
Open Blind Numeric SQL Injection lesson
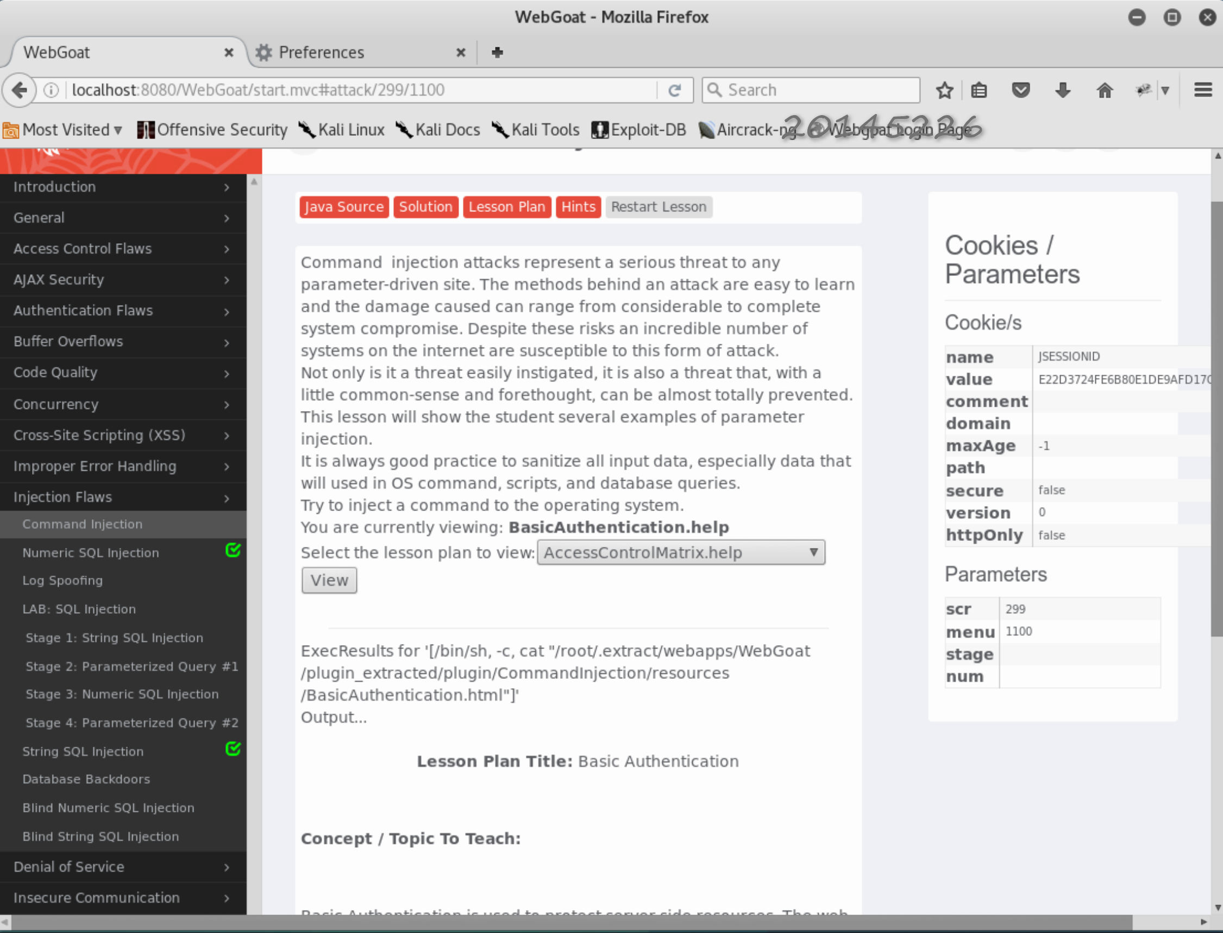(x=108, y=808)
